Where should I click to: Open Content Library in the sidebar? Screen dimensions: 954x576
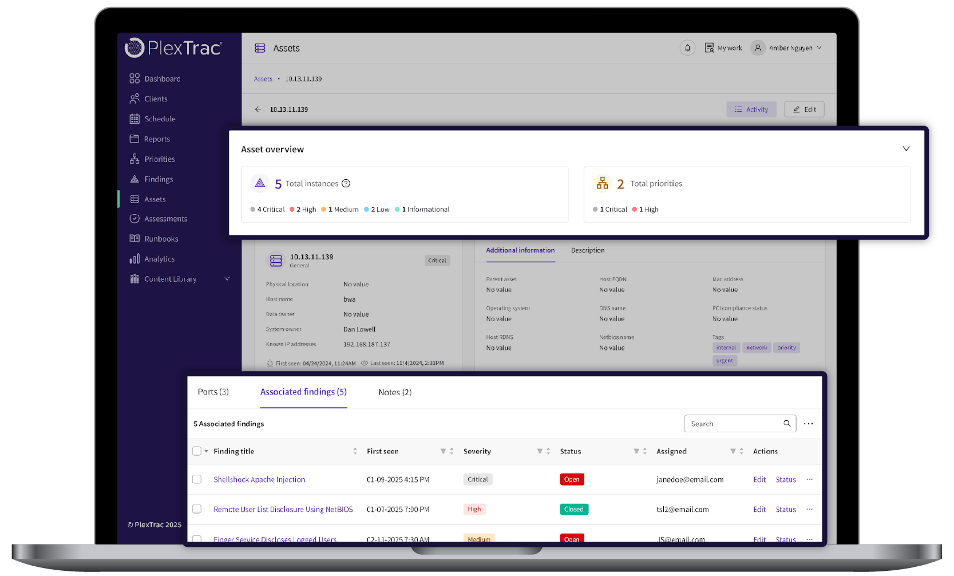163,279
